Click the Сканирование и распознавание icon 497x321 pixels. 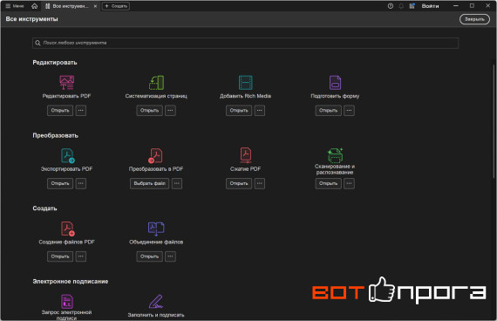pyautogui.click(x=335, y=155)
